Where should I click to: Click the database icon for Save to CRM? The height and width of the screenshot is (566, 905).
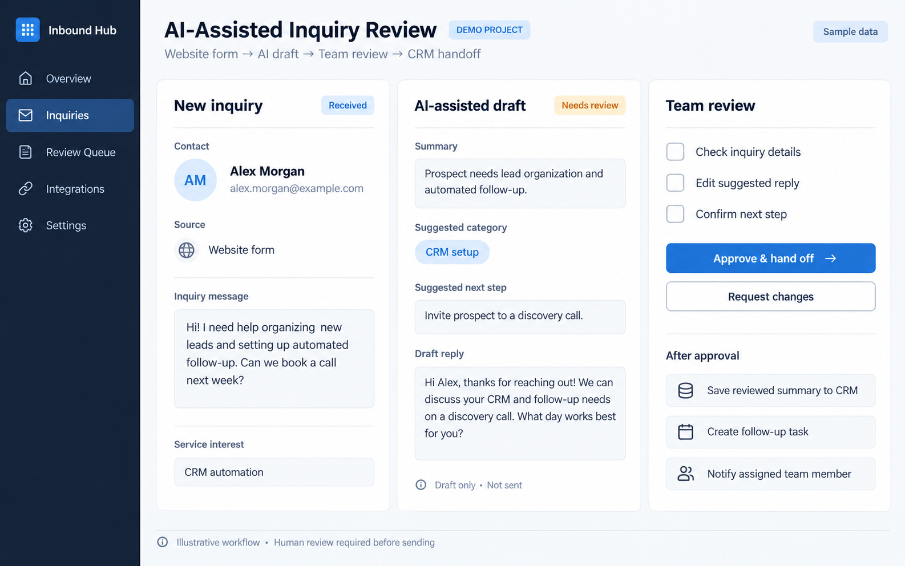click(x=685, y=390)
